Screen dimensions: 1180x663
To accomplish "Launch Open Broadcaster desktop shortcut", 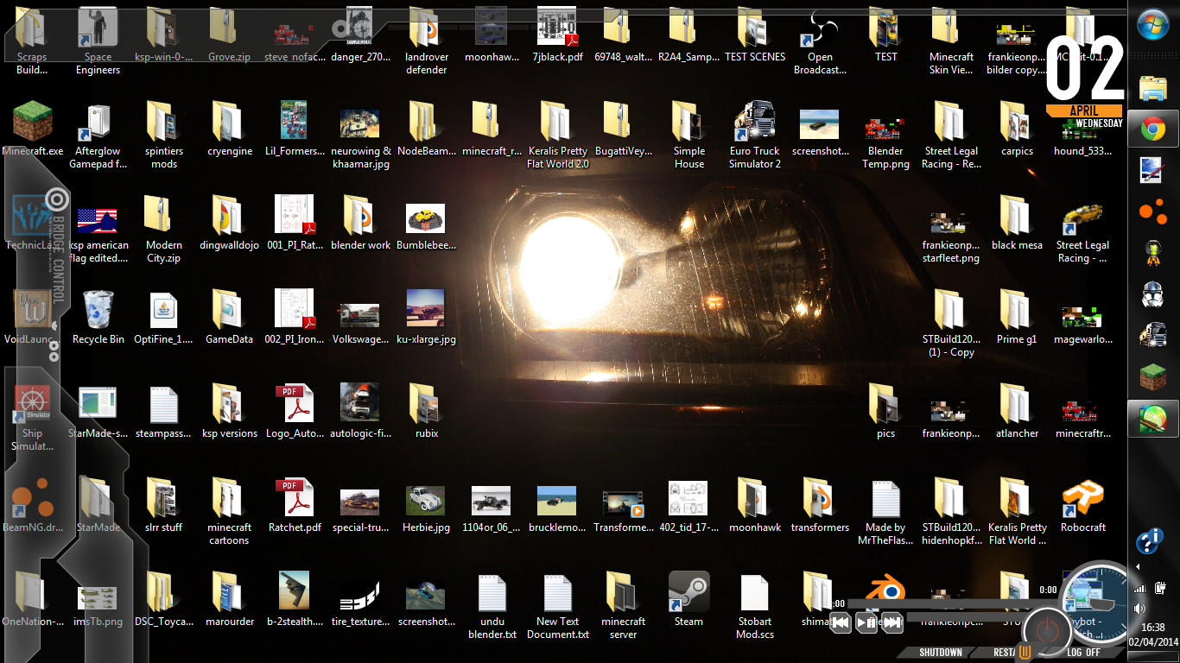I will click(x=820, y=41).
